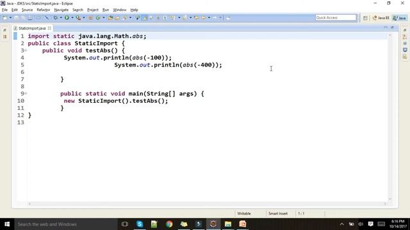Toggle Block Selection mode
The height and width of the screenshot is (230, 410).
click(158, 18)
